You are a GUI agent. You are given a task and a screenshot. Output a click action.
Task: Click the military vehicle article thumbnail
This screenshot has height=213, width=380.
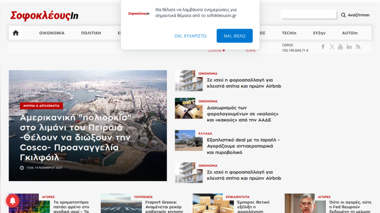[189, 140]
